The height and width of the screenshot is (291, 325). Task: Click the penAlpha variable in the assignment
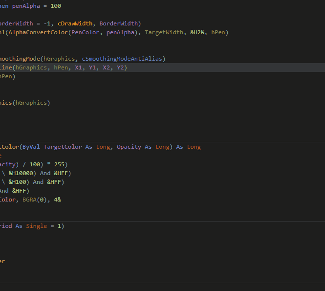coord(26,6)
